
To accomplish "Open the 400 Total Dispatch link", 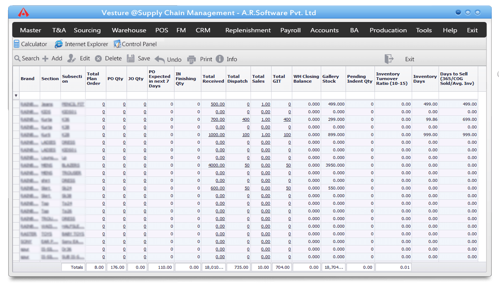I will 246,119.
